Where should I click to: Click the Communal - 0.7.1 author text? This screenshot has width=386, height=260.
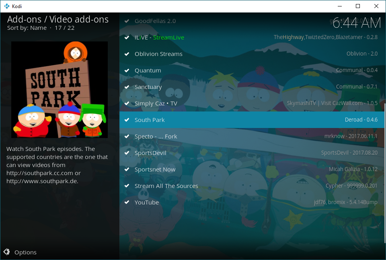pos(357,87)
